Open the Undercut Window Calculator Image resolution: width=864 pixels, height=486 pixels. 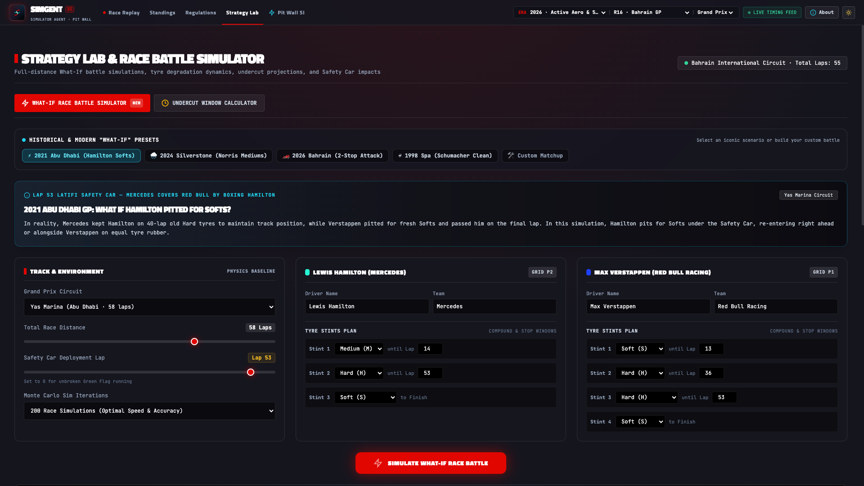coord(209,103)
